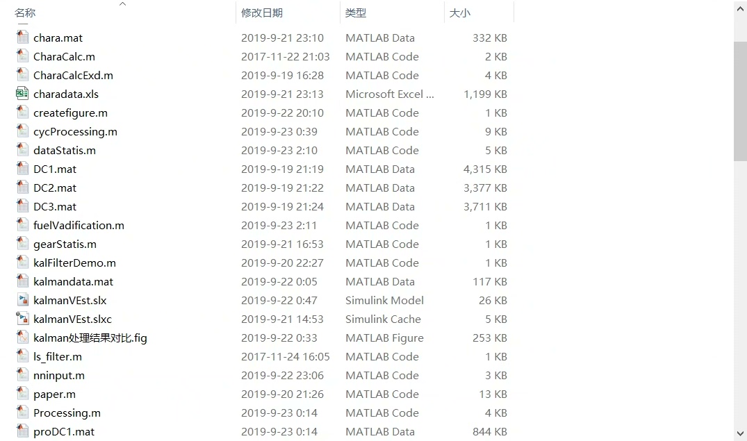
Task: Click the MATLAB Code icon beside paper.m
Action: point(21,394)
